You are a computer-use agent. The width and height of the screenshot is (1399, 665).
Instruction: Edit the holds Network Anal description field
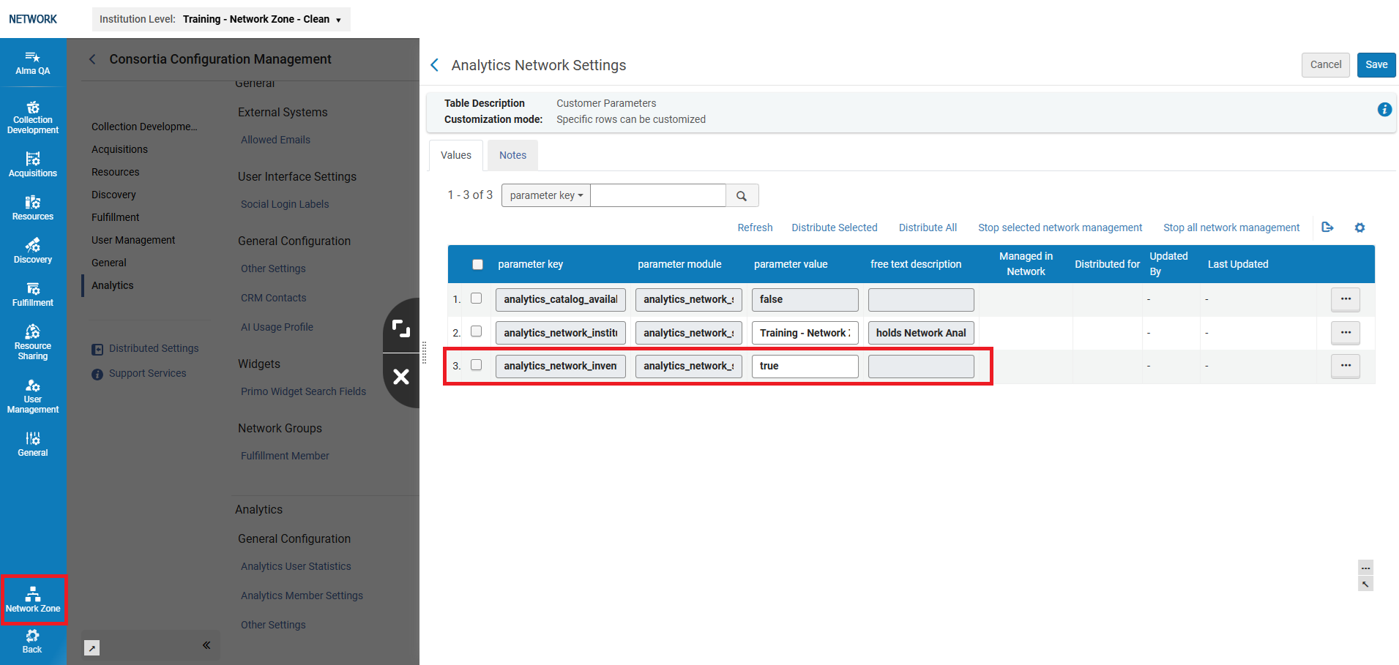coord(921,333)
